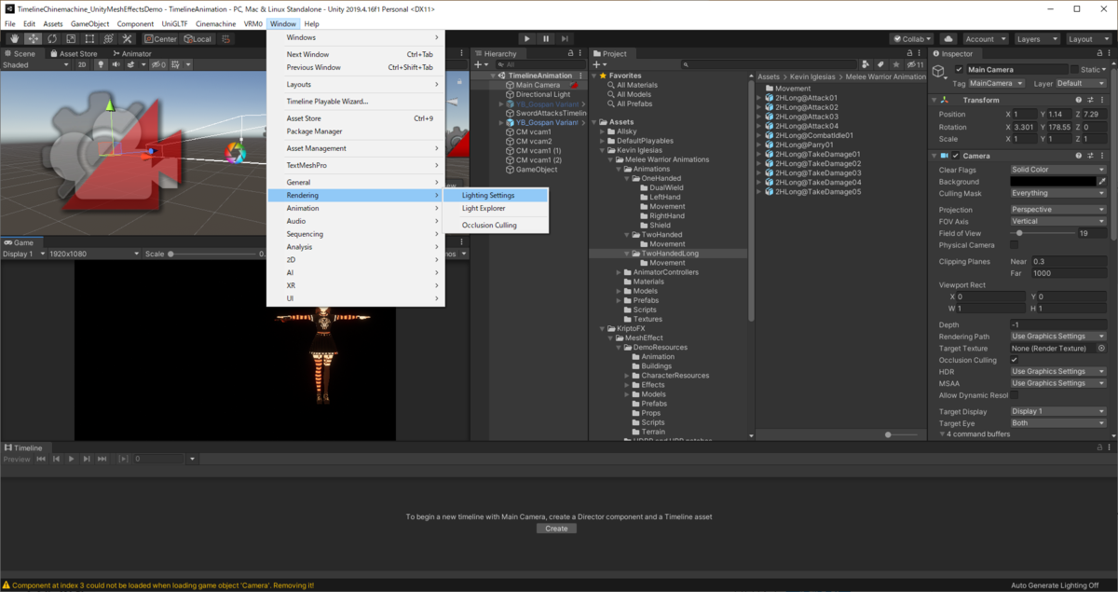Enable Physical Camera checkbox
This screenshot has height=592, width=1118.
tap(1015, 244)
